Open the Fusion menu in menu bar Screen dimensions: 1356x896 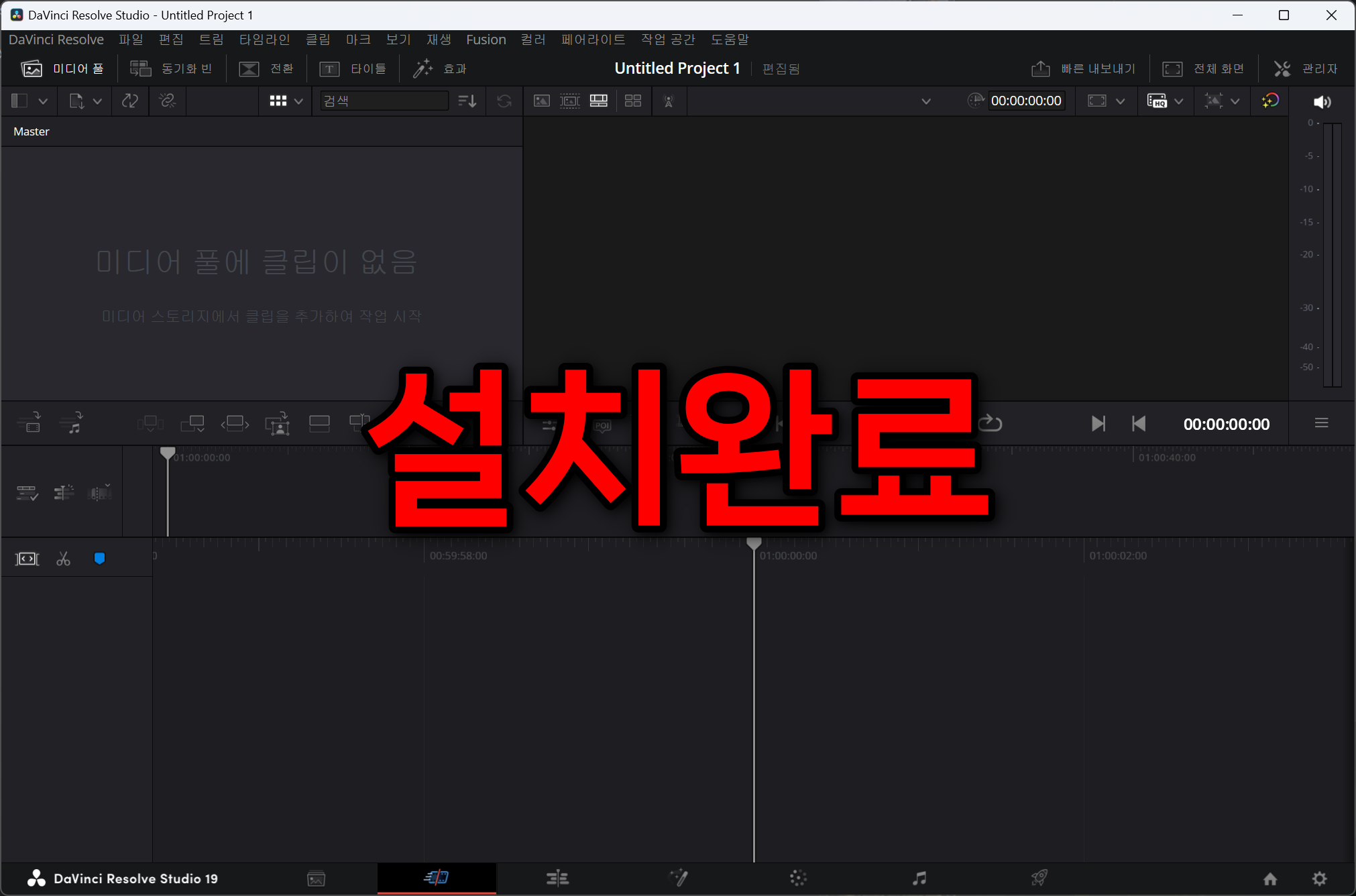tap(486, 40)
